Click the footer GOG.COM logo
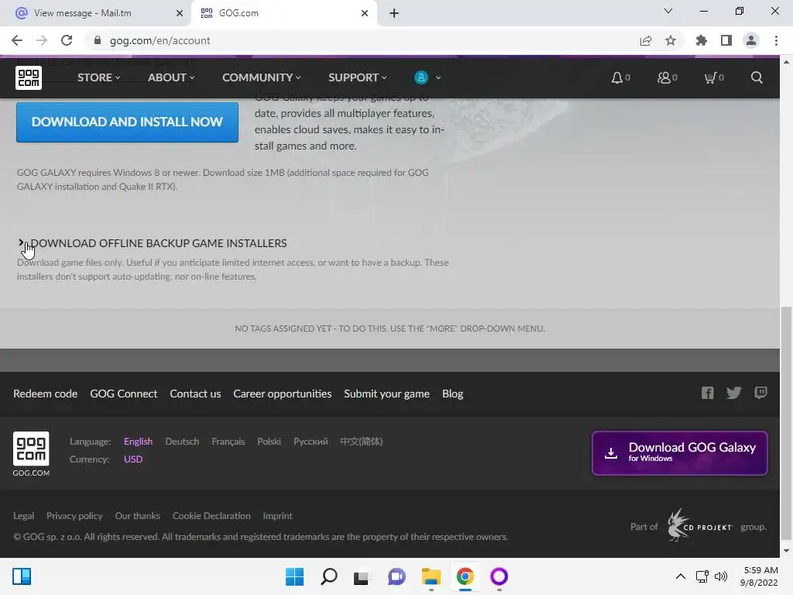 (x=31, y=454)
